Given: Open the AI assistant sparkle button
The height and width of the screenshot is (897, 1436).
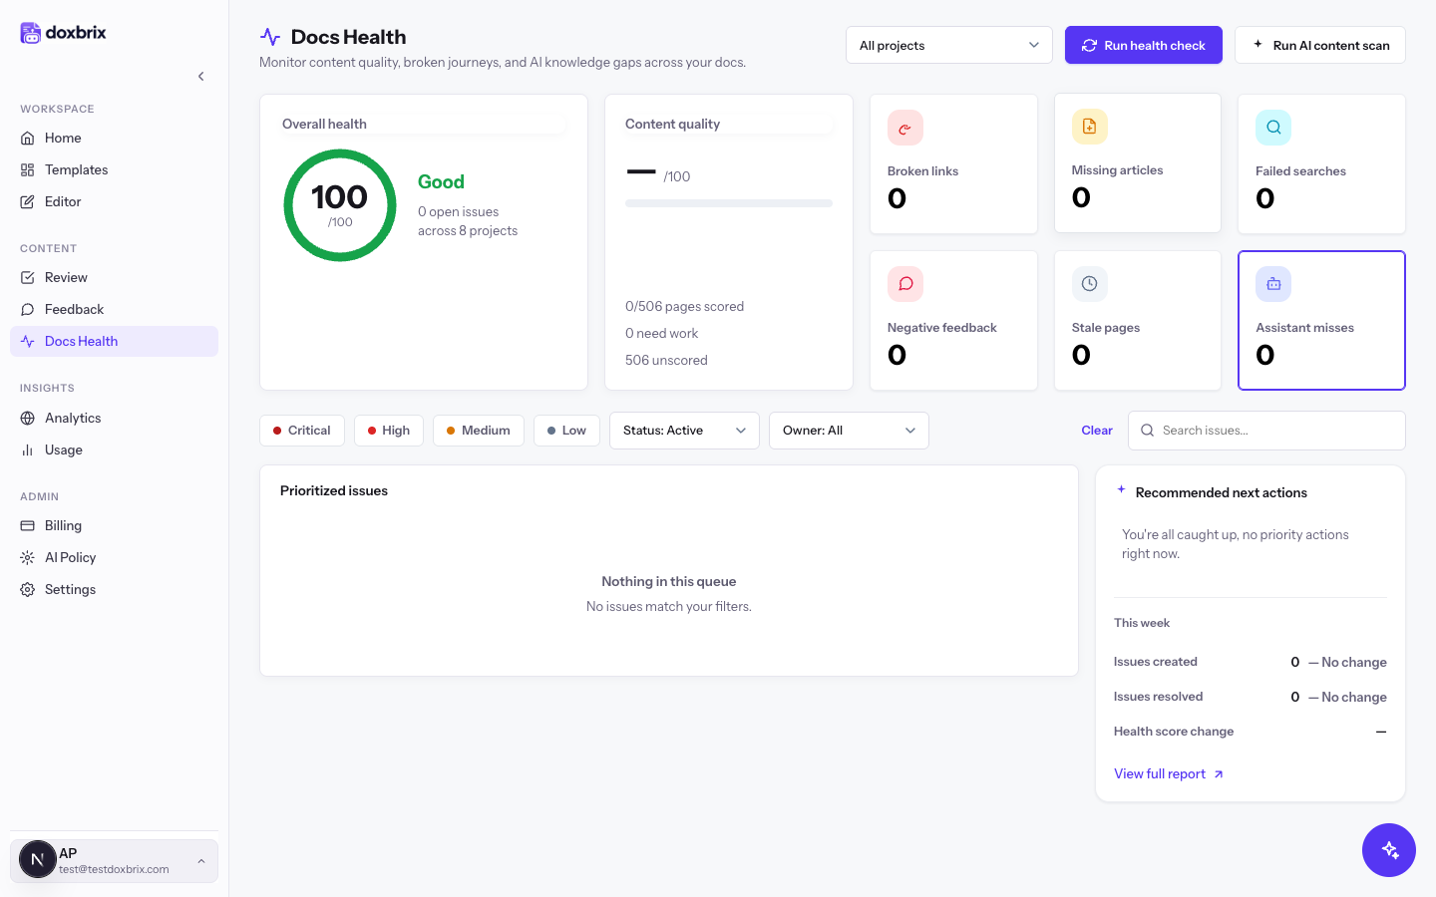Looking at the screenshot, I should [1389, 850].
